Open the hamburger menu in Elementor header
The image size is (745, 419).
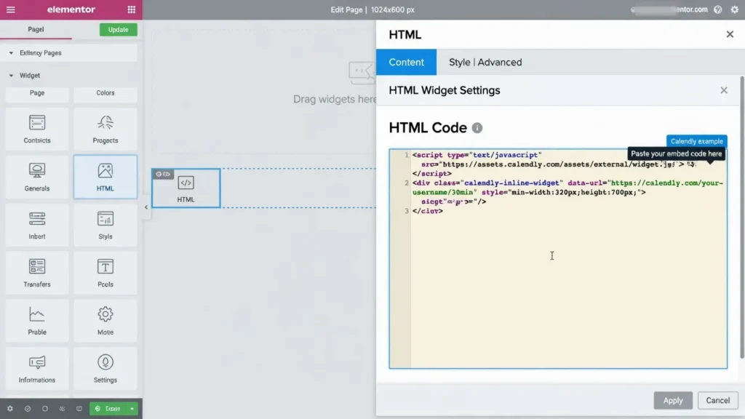10,9
